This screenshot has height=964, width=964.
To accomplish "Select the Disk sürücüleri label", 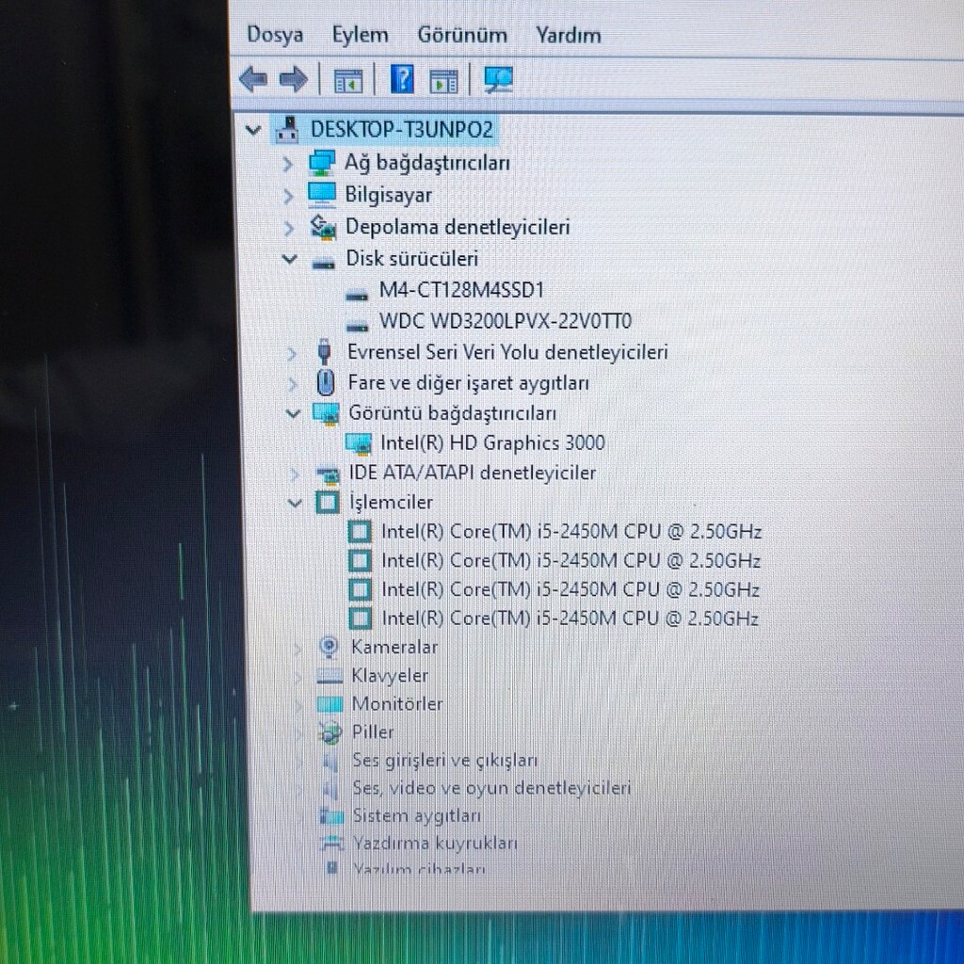I will 412,259.
